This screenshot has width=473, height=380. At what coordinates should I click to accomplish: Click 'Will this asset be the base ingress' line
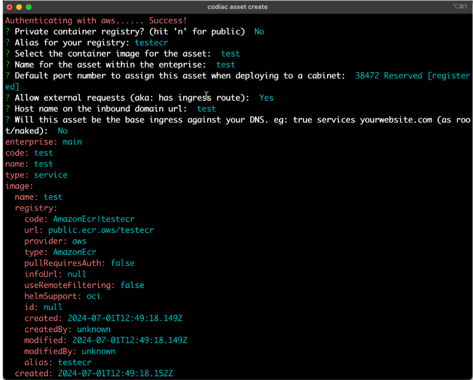[238, 120]
